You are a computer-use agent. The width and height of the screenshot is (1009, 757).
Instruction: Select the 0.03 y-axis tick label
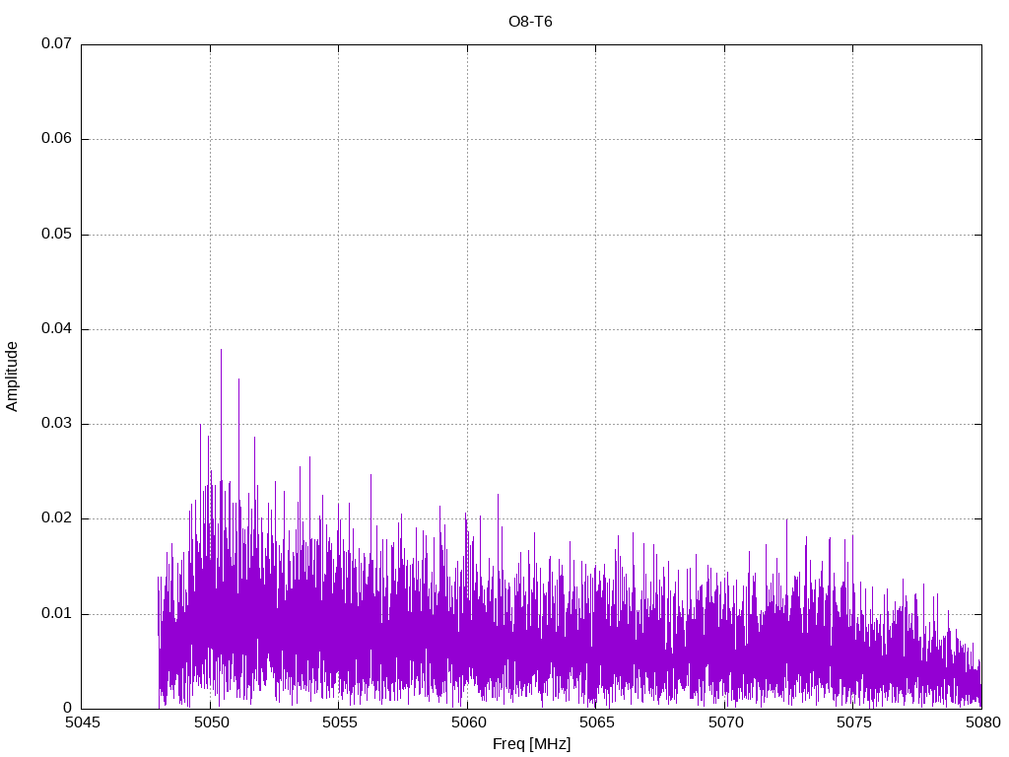56,424
